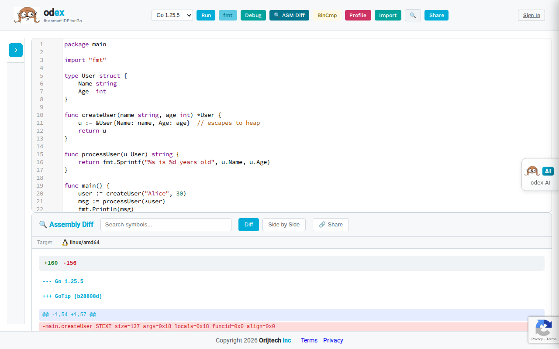Open the search tool via magnifier icon
Viewport: 559px width, 349px height.
413,15
